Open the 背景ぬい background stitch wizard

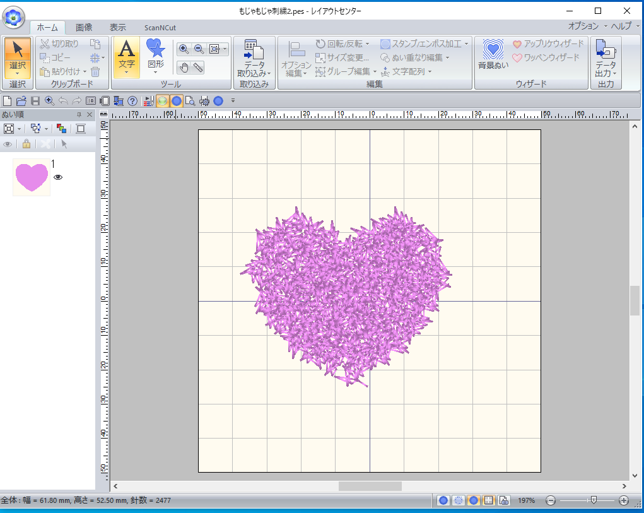tap(493, 54)
